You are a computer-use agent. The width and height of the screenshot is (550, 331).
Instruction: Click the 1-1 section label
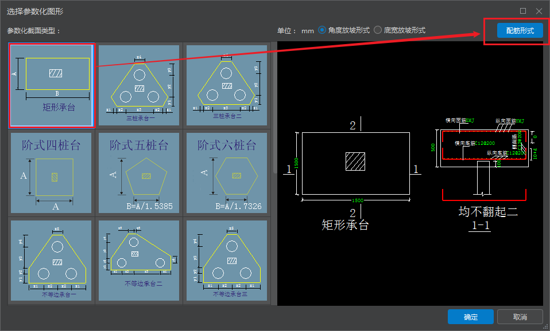[x=480, y=225]
